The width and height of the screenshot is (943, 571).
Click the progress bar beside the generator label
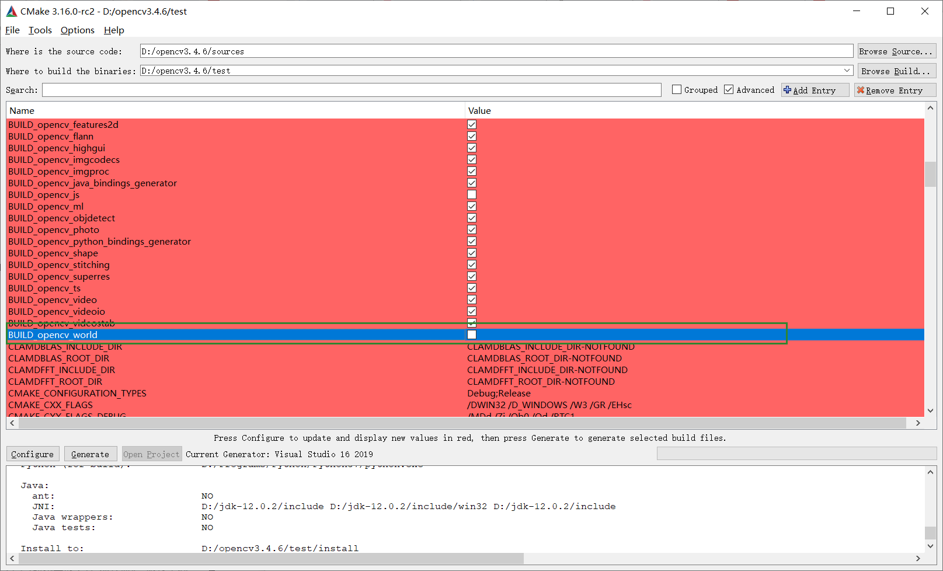click(x=796, y=454)
